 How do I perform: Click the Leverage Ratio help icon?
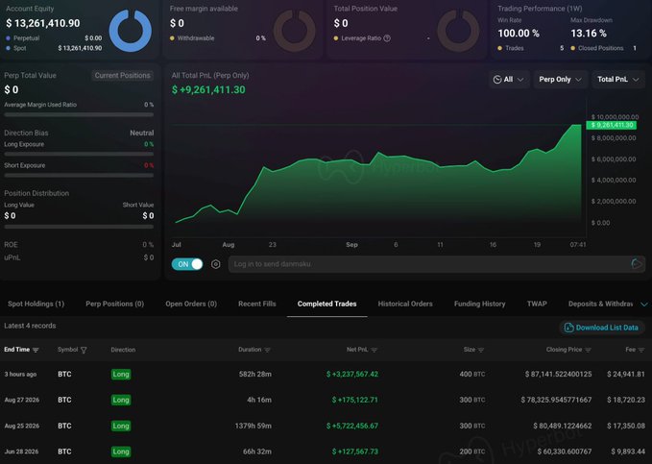387,38
